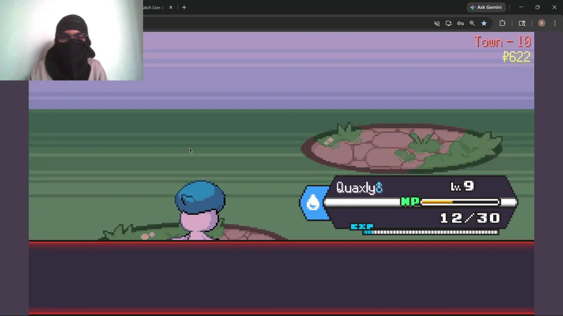Open the profile avatar labeled R

541,23
